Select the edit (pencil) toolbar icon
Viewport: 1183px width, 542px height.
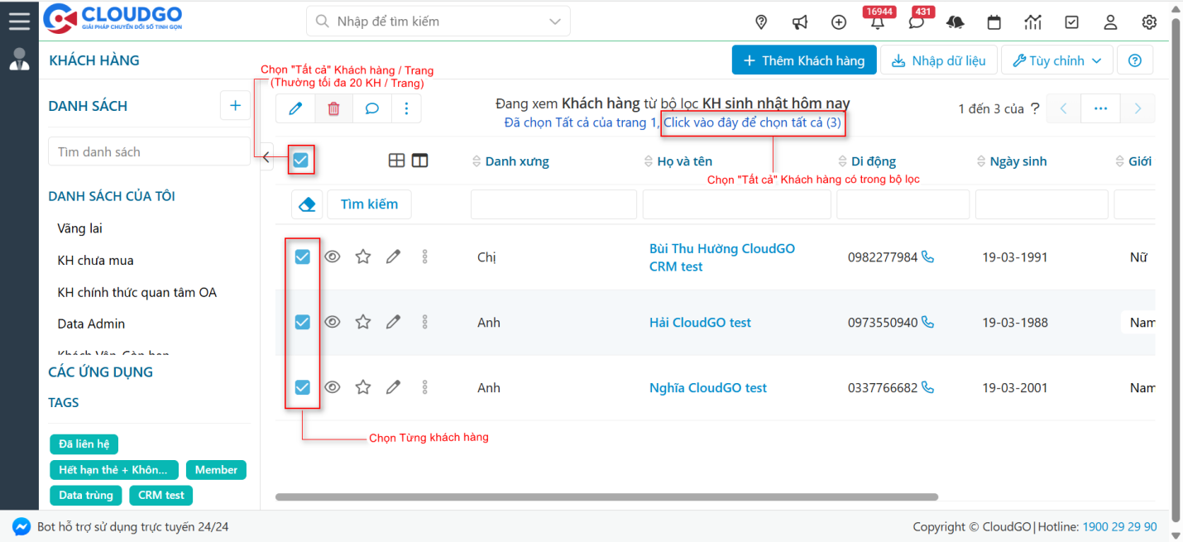click(295, 108)
